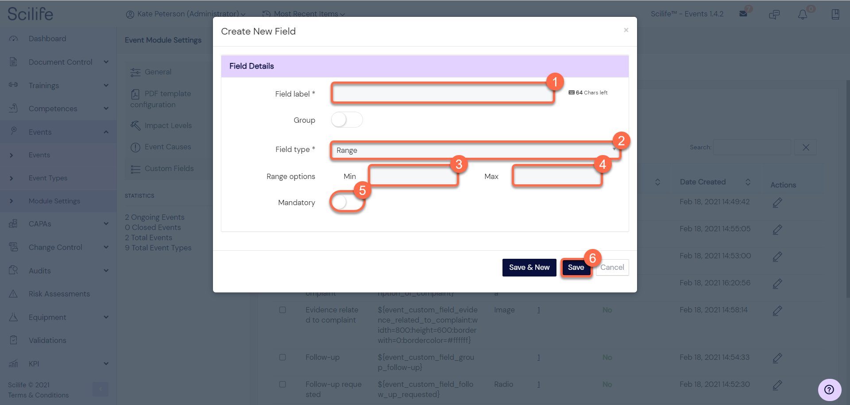
Task: Expand Trainings menu chevron
Action: click(x=106, y=85)
